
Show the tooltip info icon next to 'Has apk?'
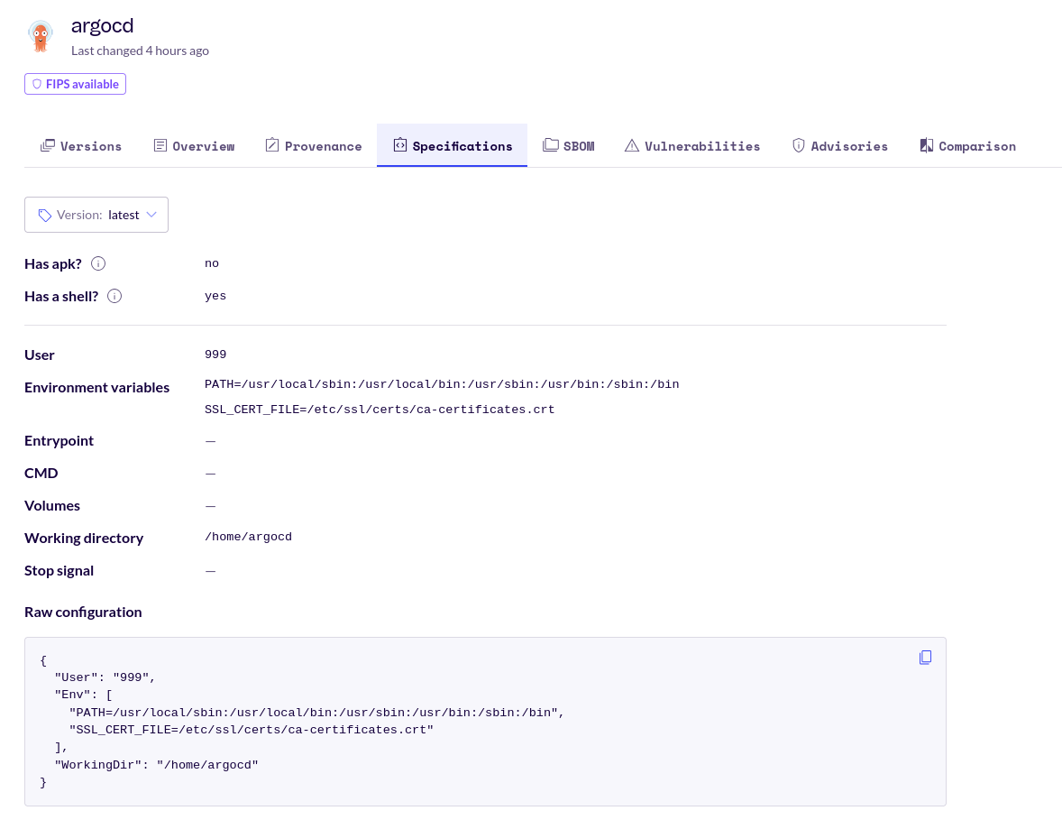click(98, 263)
